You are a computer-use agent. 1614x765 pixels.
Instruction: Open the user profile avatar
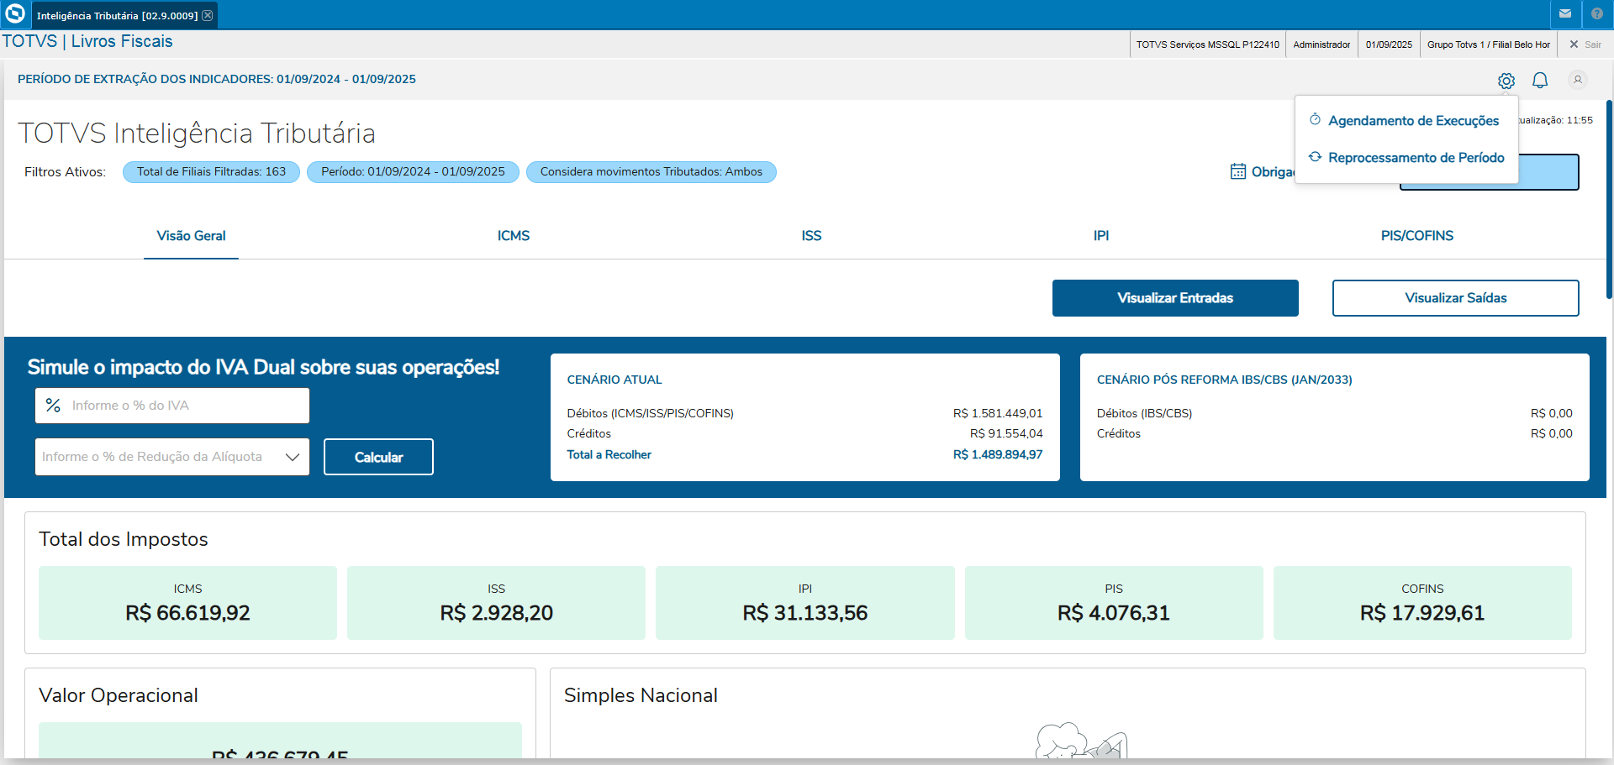coord(1578,80)
